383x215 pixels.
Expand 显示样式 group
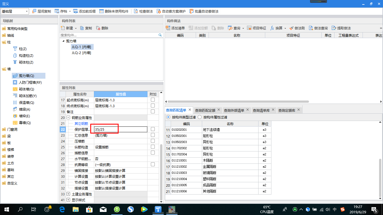(x=68, y=200)
